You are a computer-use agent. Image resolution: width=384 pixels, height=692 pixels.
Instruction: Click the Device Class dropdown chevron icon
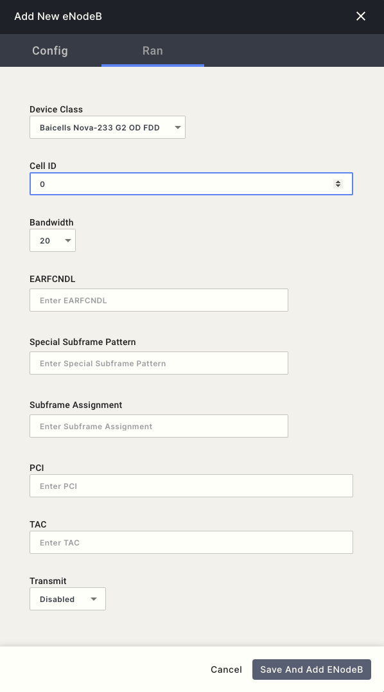coord(177,127)
